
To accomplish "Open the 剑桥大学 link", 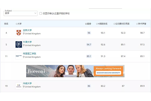I will click(27, 30).
